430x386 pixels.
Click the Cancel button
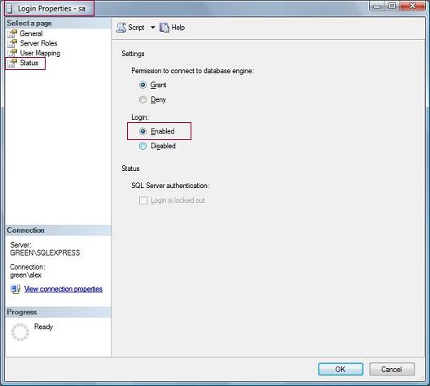(392, 369)
